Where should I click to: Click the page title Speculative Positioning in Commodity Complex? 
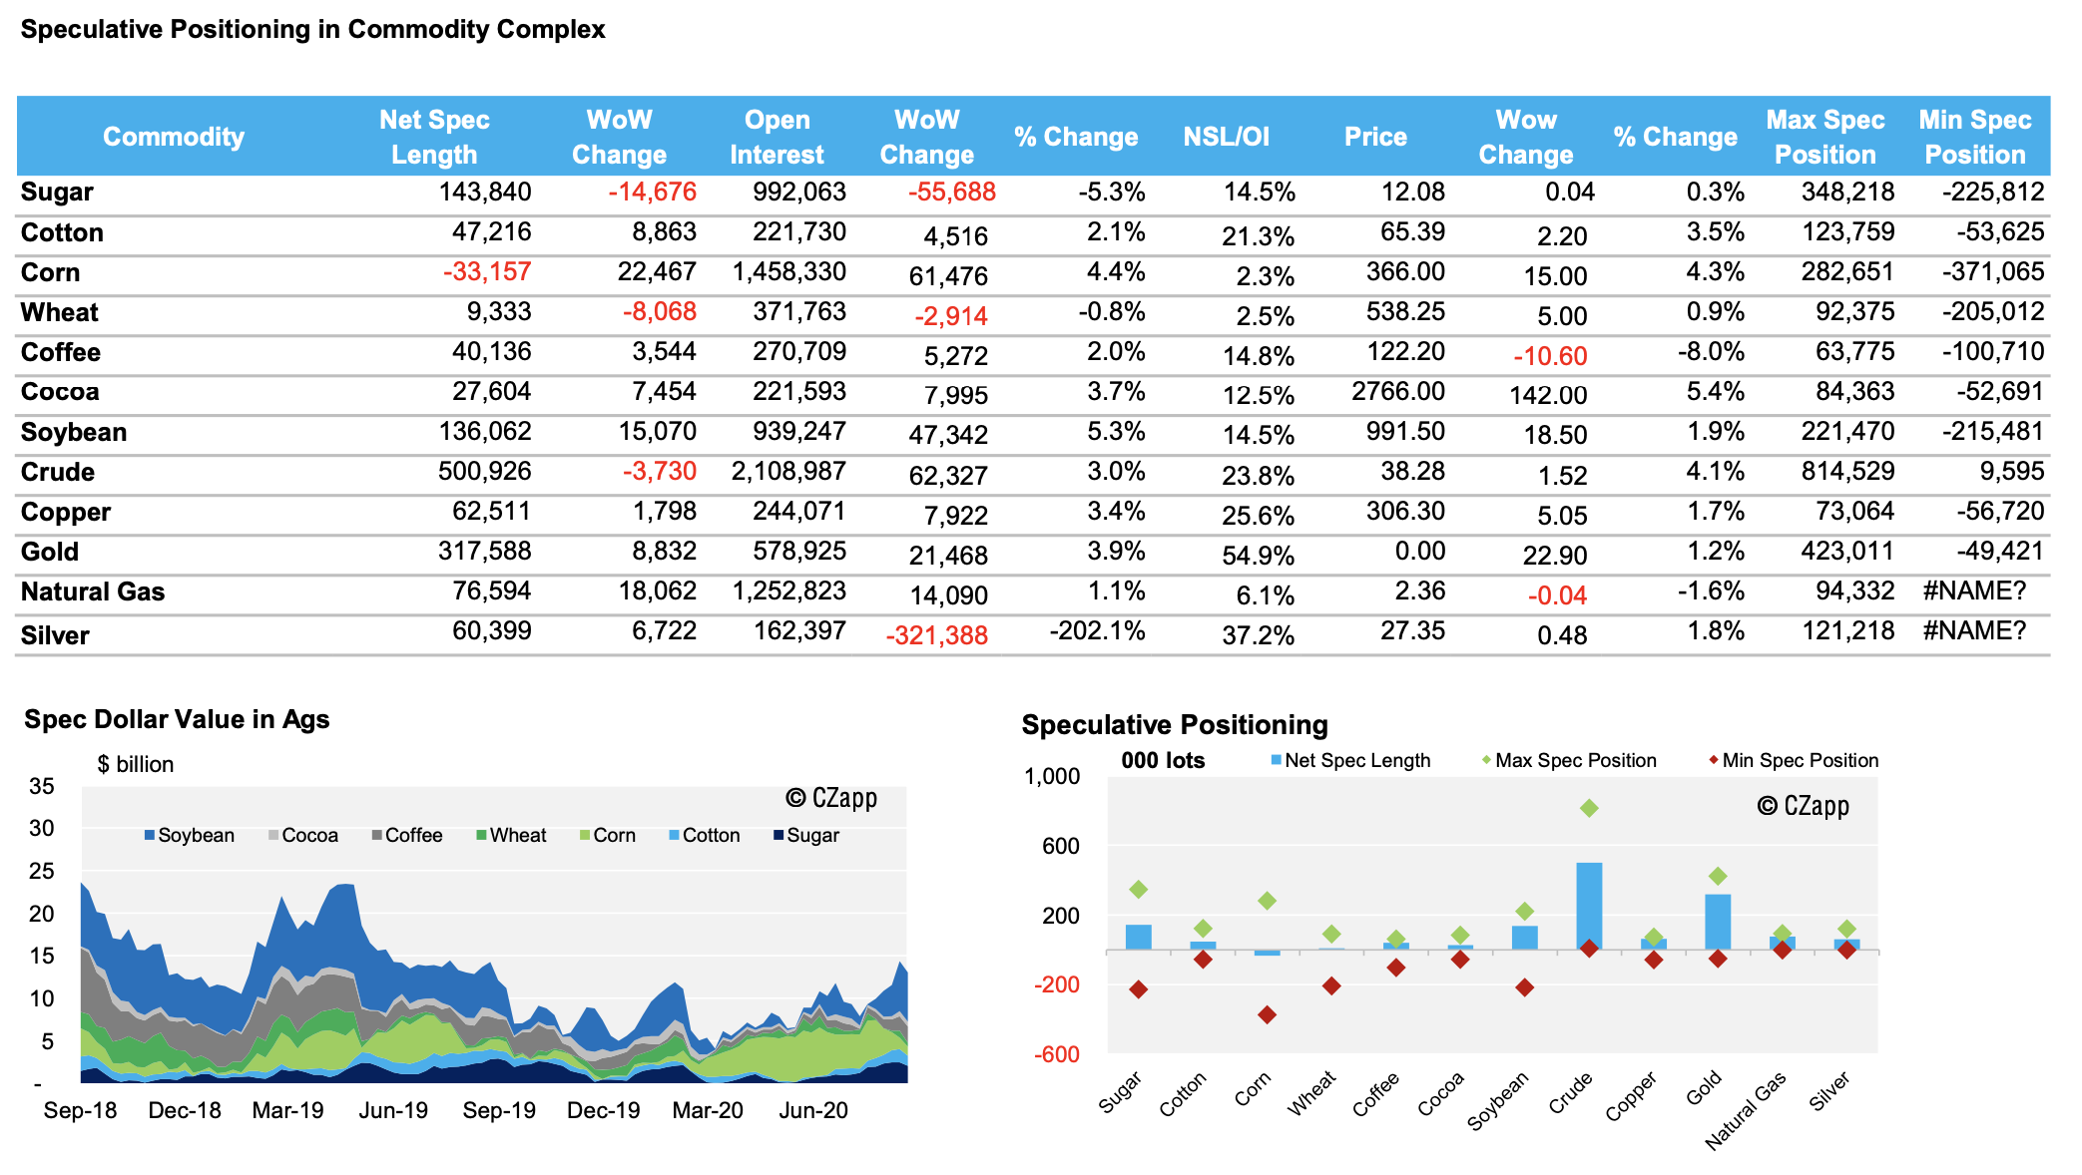pos(313,29)
